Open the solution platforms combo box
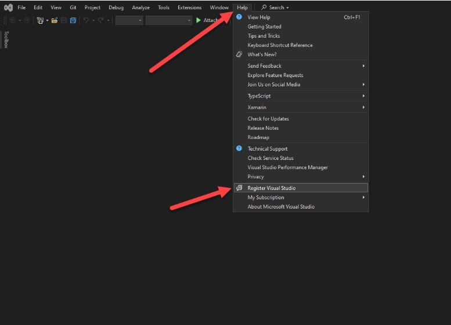The height and width of the screenshot is (325, 451). click(168, 20)
